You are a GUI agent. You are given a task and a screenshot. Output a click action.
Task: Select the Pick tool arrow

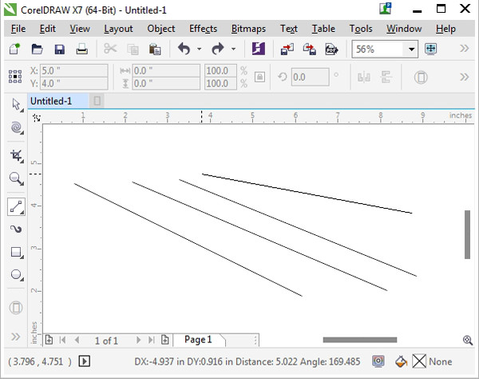17,105
